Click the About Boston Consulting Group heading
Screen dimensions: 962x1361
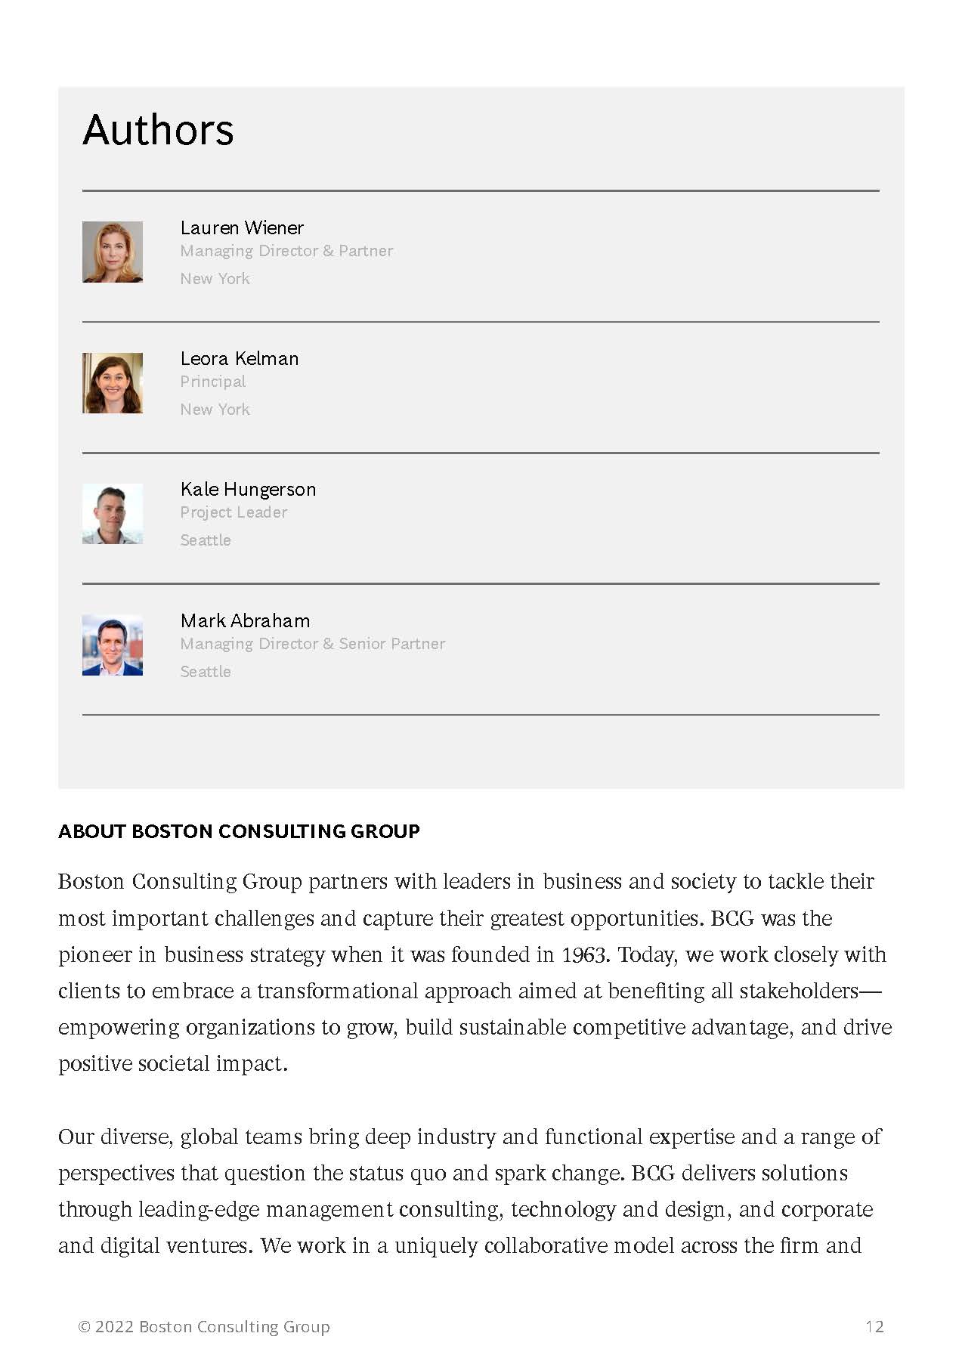pyautogui.click(x=239, y=831)
